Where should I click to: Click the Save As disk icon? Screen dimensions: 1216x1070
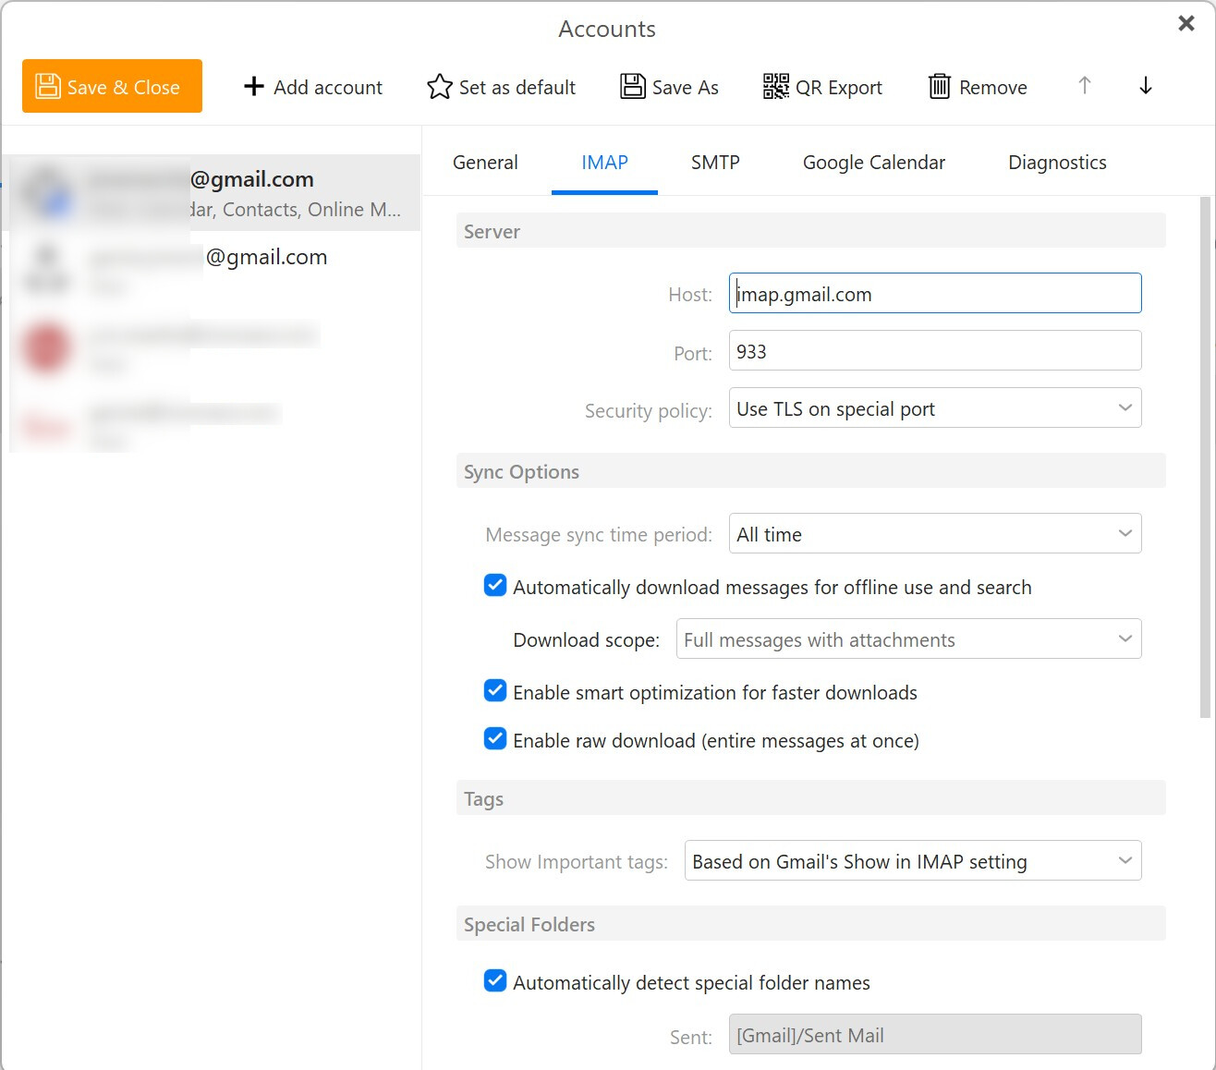tap(633, 86)
